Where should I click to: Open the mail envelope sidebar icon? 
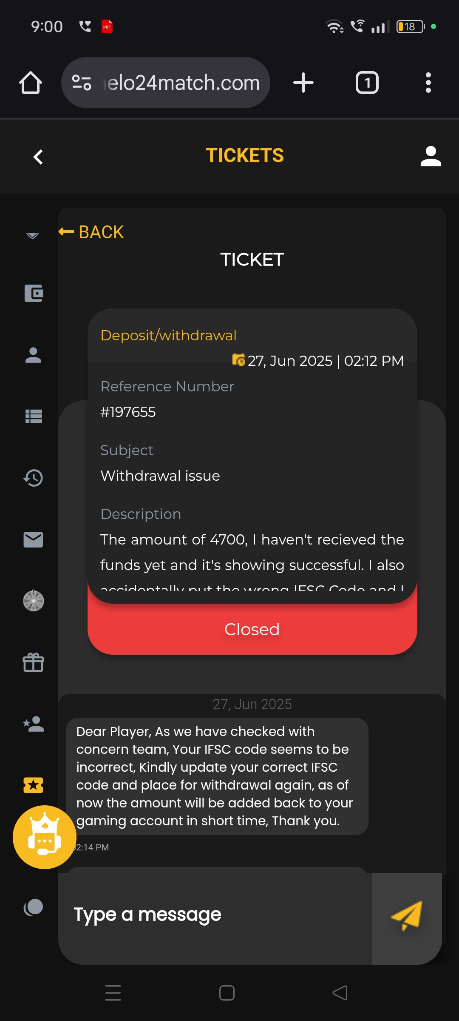(33, 539)
